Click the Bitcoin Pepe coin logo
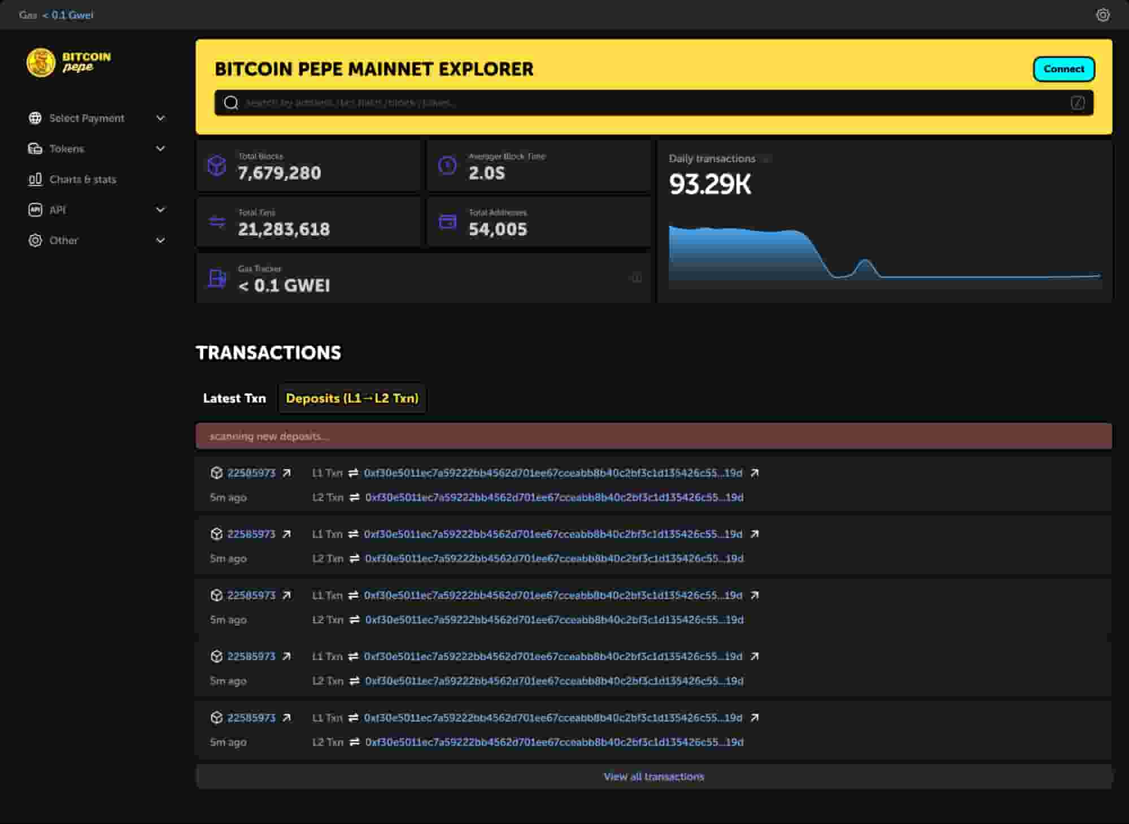The height and width of the screenshot is (824, 1129). [x=41, y=63]
